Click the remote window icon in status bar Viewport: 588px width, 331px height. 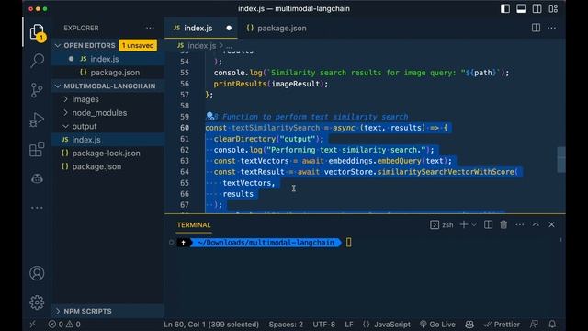click(x=33, y=325)
